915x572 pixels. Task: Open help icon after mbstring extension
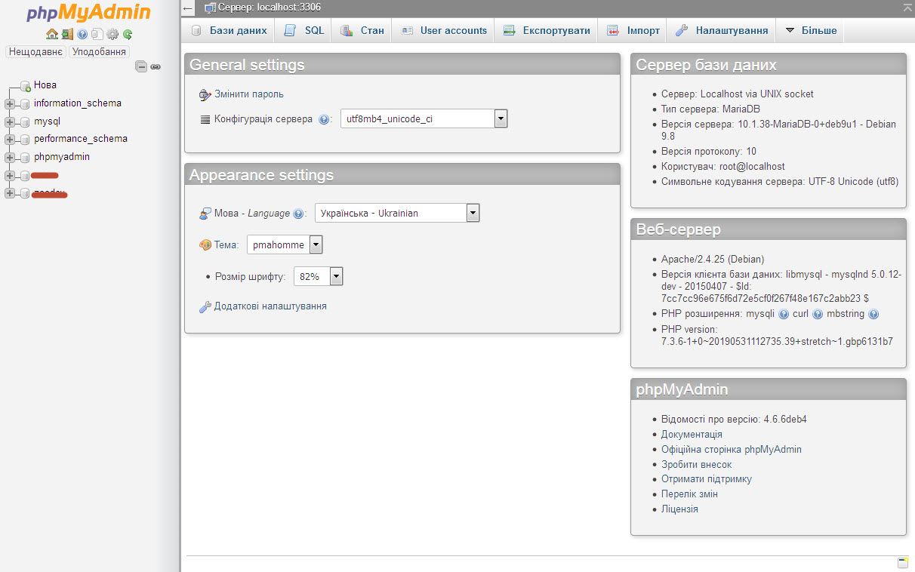[x=873, y=314]
